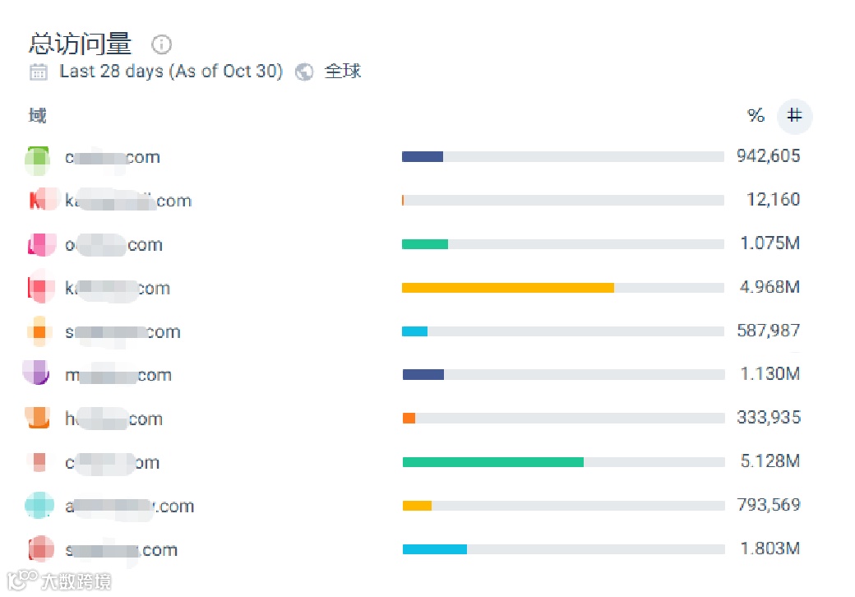Click the teal favicon beside the 793,569 row
Viewport: 855px width, 597px height.
(x=39, y=505)
